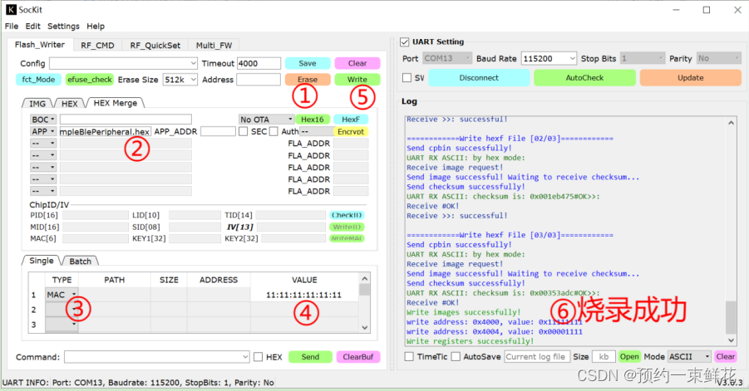This screenshot has height=391, width=749.
Task: Open the Stop Bits dropdown
Action: 643,58
